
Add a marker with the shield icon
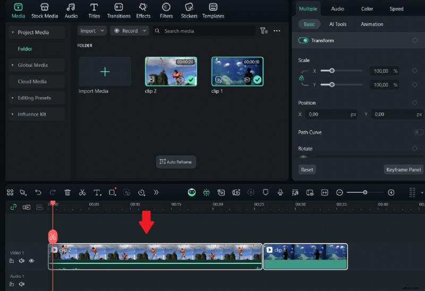coord(266,192)
